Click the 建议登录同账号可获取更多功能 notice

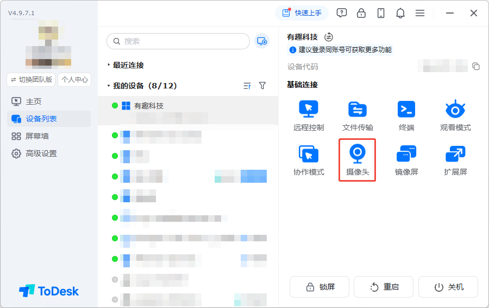(x=340, y=50)
